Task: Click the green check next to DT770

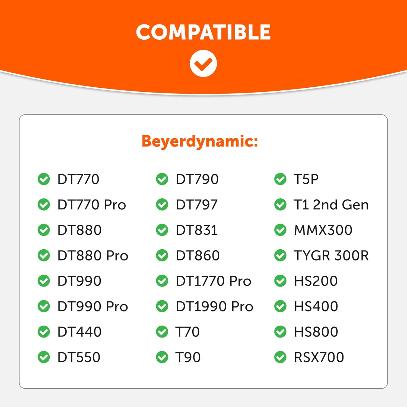Action: click(44, 179)
